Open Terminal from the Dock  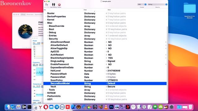29,107
